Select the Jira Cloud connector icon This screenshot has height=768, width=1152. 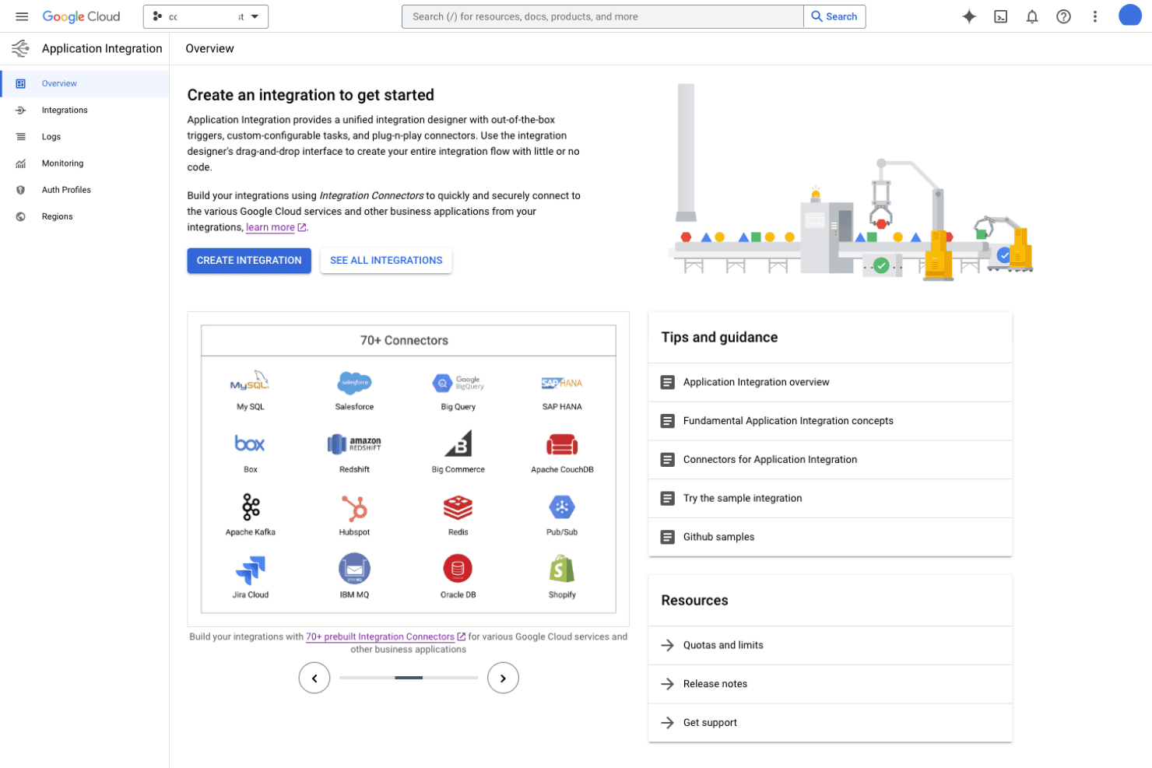coord(250,570)
